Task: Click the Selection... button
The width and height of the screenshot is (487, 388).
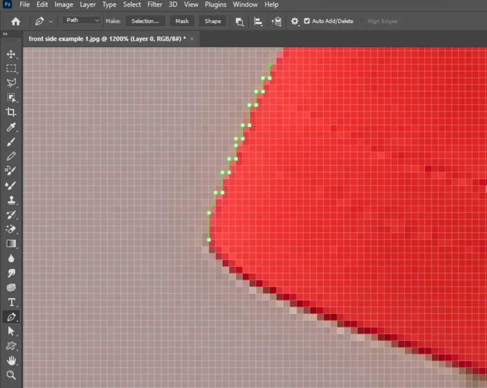Action: pyautogui.click(x=145, y=21)
